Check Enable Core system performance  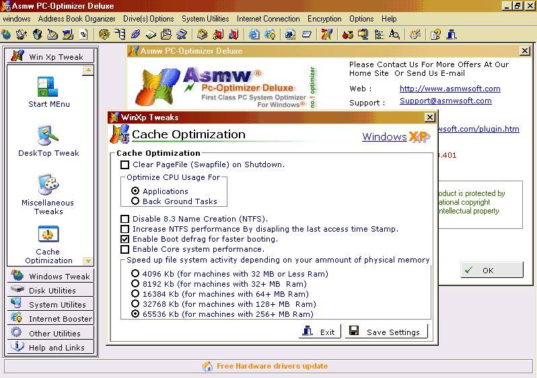tap(125, 249)
